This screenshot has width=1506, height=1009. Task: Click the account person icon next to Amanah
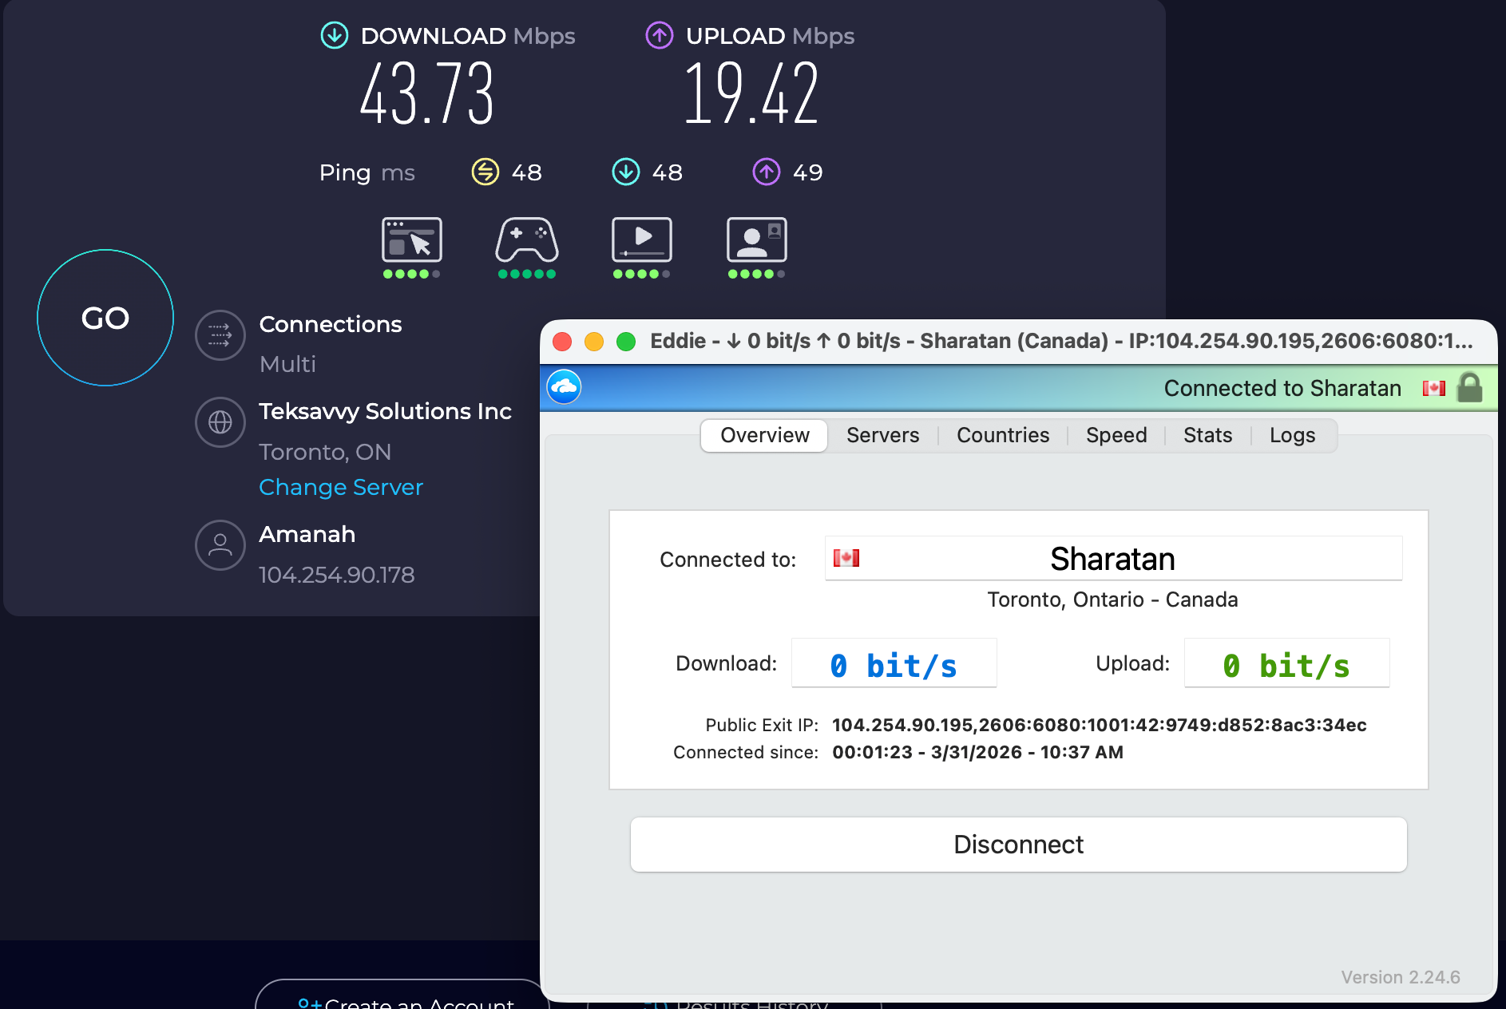pos(220,545)
